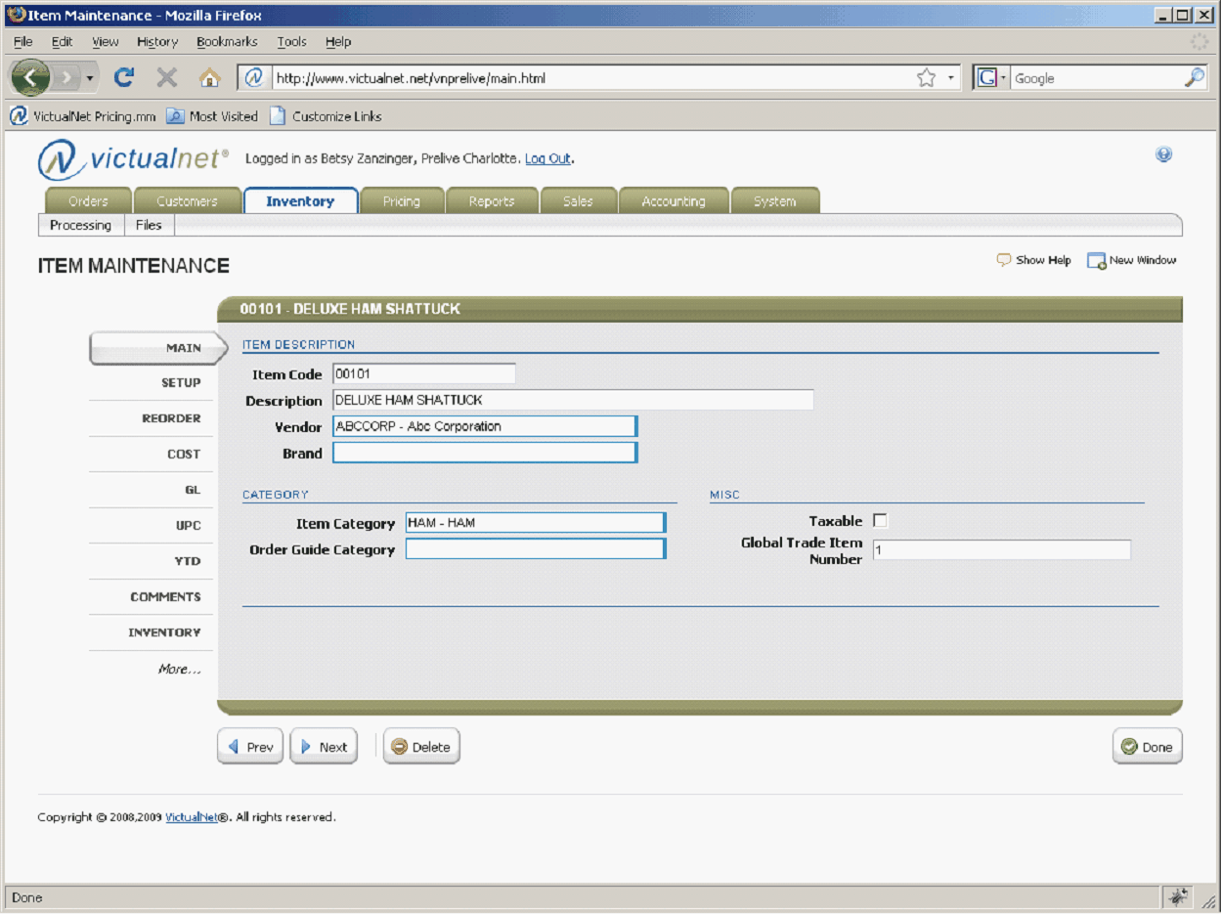Open the Brand combo box
The height and width of the screenshot is (915, 1222).
tap(485, 453)
